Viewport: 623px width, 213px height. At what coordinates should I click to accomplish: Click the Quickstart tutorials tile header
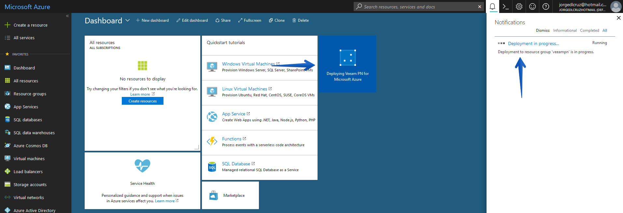226,42
